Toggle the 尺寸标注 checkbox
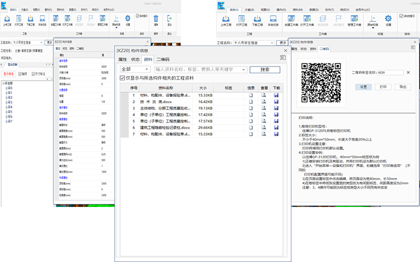 coord(33,74)
